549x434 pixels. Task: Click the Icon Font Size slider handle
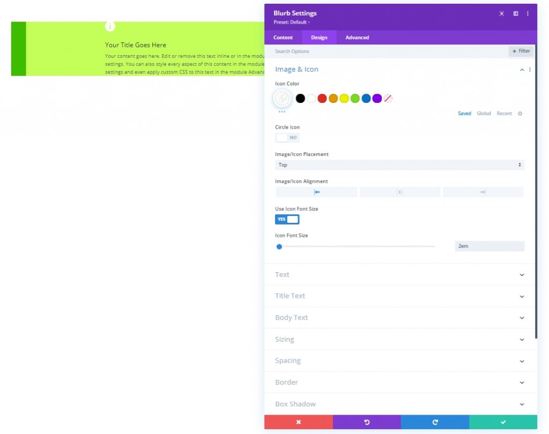pos(279,247)
